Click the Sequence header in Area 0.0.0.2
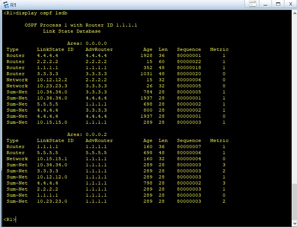 pyautogui.click(x=189, y=140)
